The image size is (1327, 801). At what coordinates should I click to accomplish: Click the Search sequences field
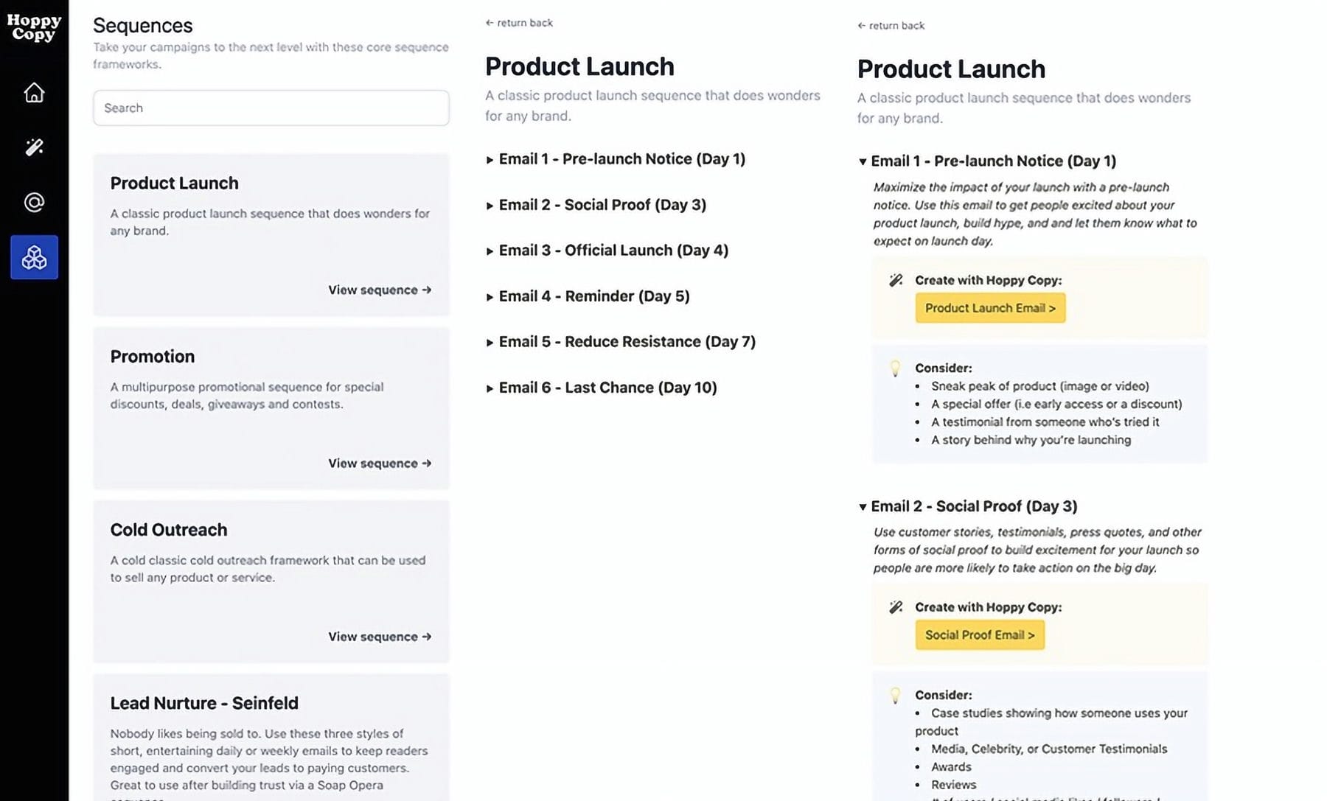click(x=271, y=108)
